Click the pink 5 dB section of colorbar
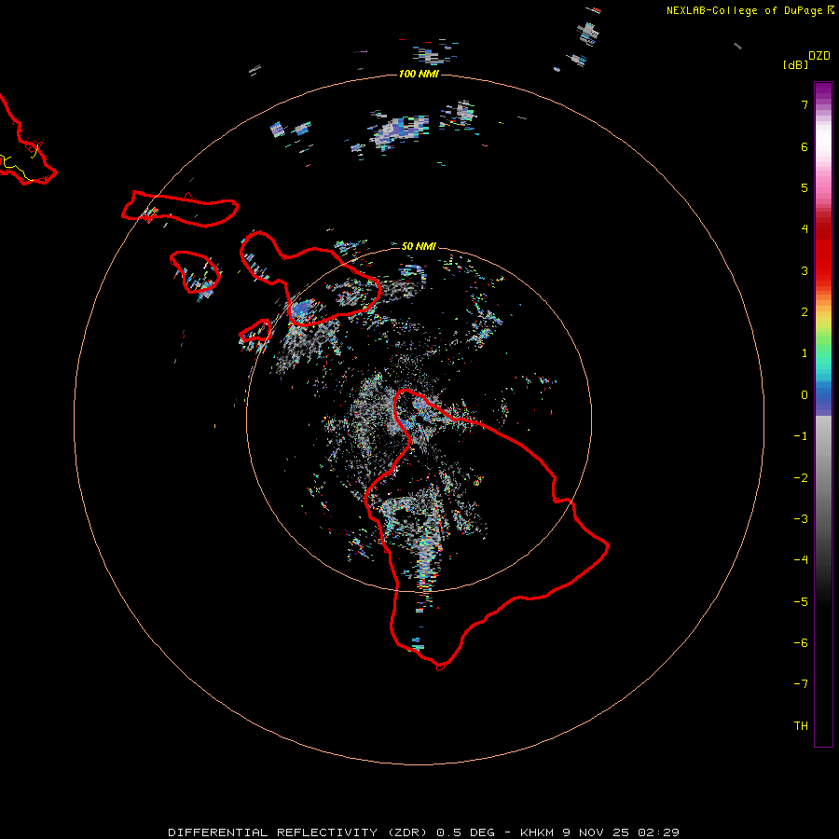Image resolution: width=839 pixels, height=839 pixels. (823, 187)
